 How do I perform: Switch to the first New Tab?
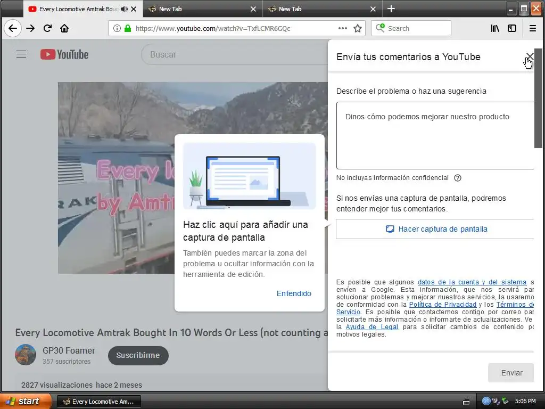(203, 9)
